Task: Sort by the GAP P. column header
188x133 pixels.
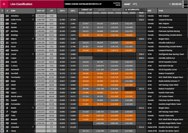Action: click(x=62, y=11)
